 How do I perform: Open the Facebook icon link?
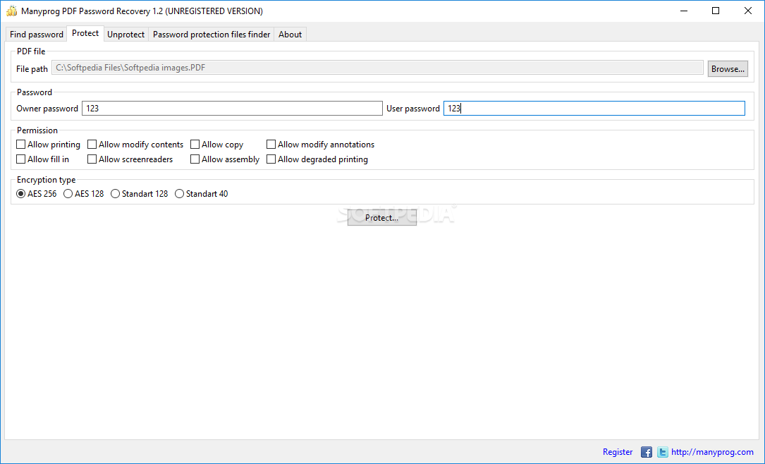pyautogui.click(x=647, y=452)
